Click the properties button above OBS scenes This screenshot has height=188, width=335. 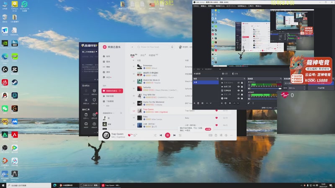click(225, 74)
